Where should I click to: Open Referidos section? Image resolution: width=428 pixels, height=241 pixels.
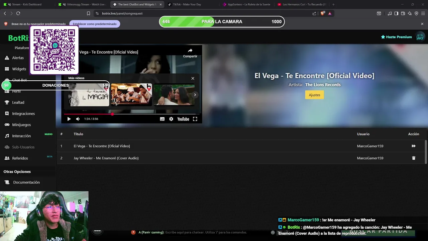[x=16, y=158]
